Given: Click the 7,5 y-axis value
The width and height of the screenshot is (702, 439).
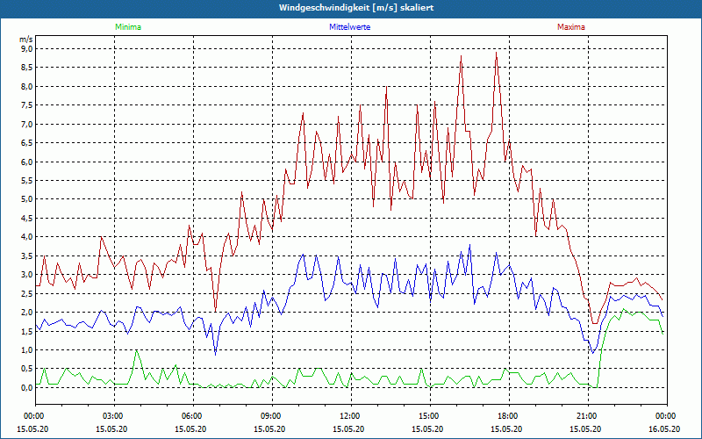Looking at the screenshot, I should click(x=28, y=104).
